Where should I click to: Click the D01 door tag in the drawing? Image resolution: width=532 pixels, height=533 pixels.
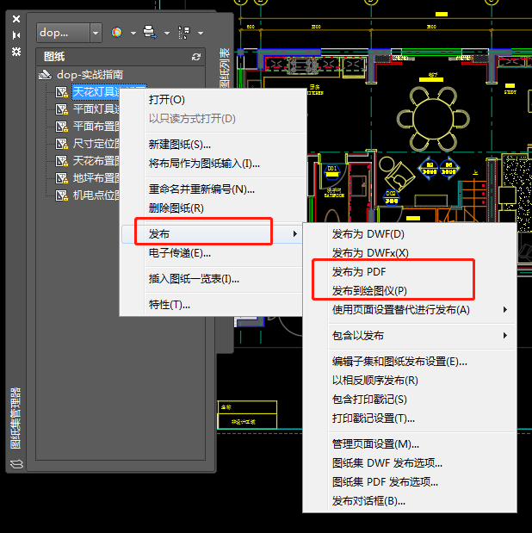point(332,171)
